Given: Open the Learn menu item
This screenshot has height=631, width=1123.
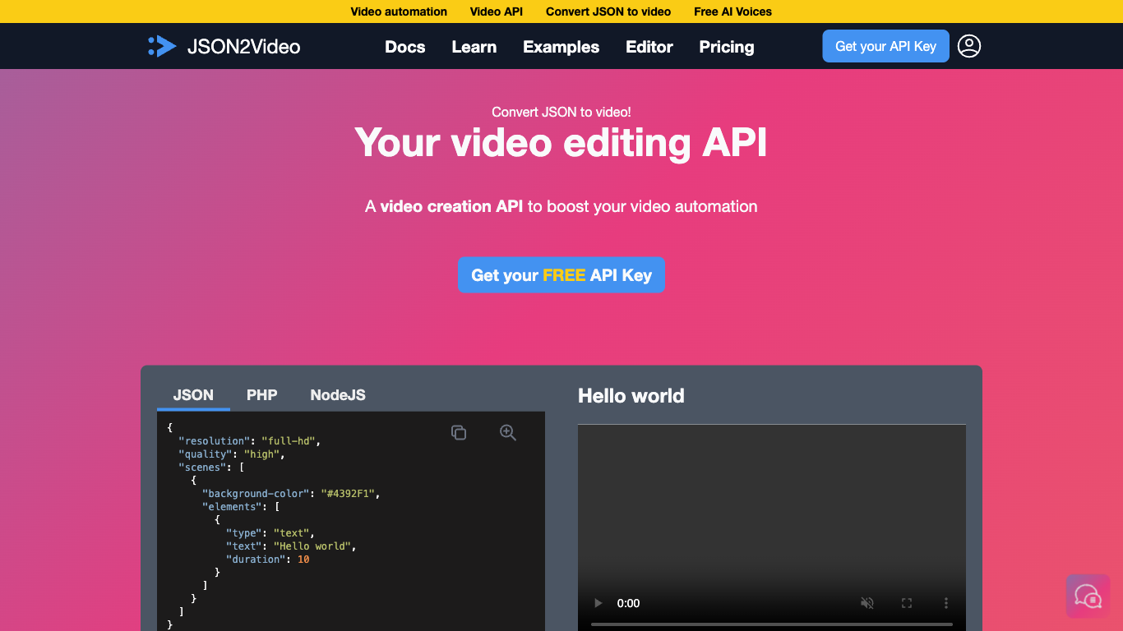Looking at the screenshot, I should pos(474,47).
